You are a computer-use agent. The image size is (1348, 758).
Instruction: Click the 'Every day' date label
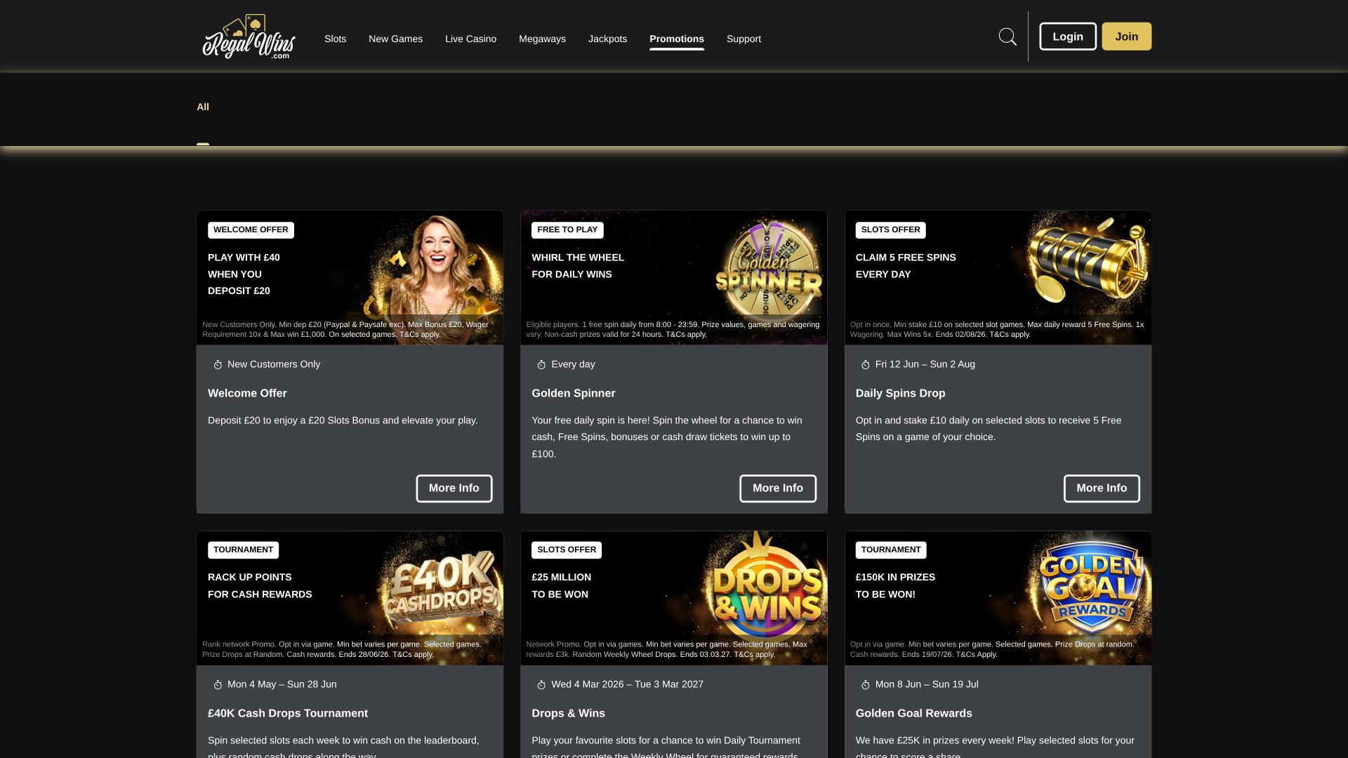coord(573,364)
